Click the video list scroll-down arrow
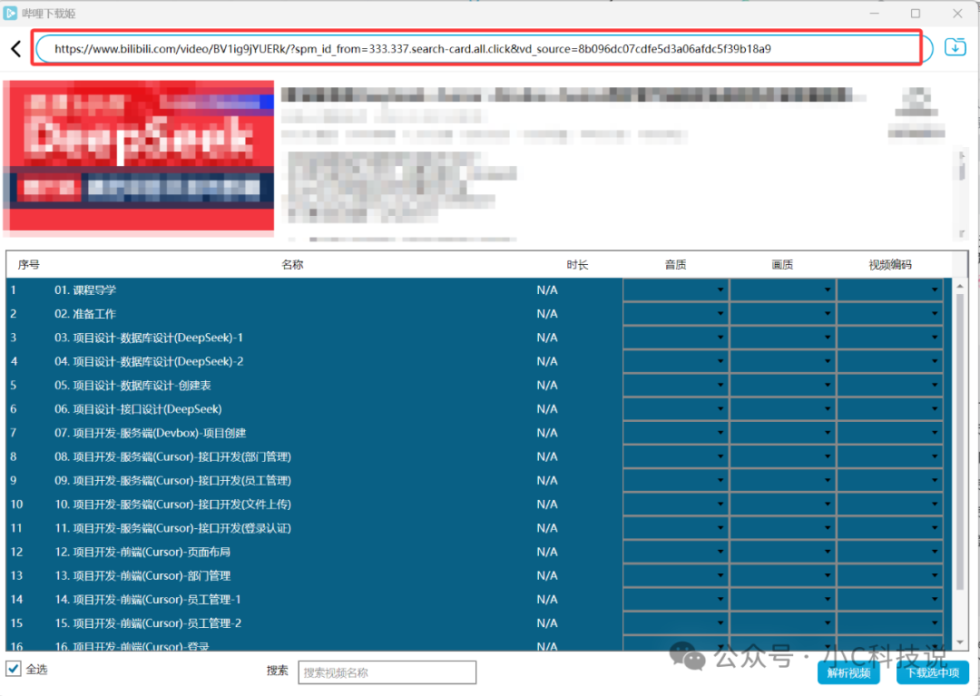The height and width of the screenshot is (696, 980). [x=960, y=642]
